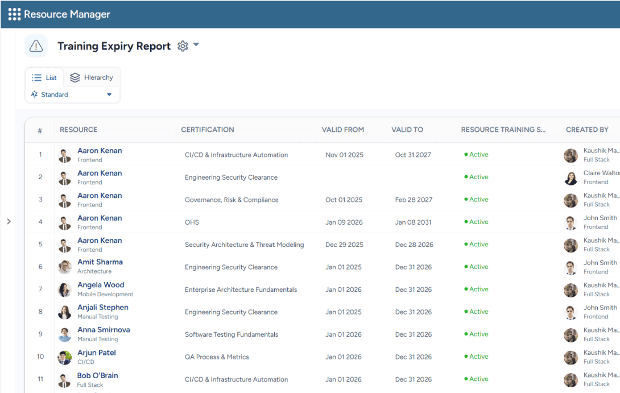This screenshot has width=620, height=393.
Task: Click Bob O'Brain's avatar photo
Action: (64, 380)
